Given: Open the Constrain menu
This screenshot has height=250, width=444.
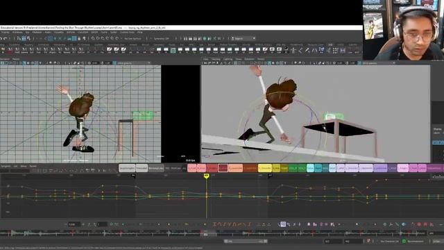Looking at the screenshot, I should point(83,33).
